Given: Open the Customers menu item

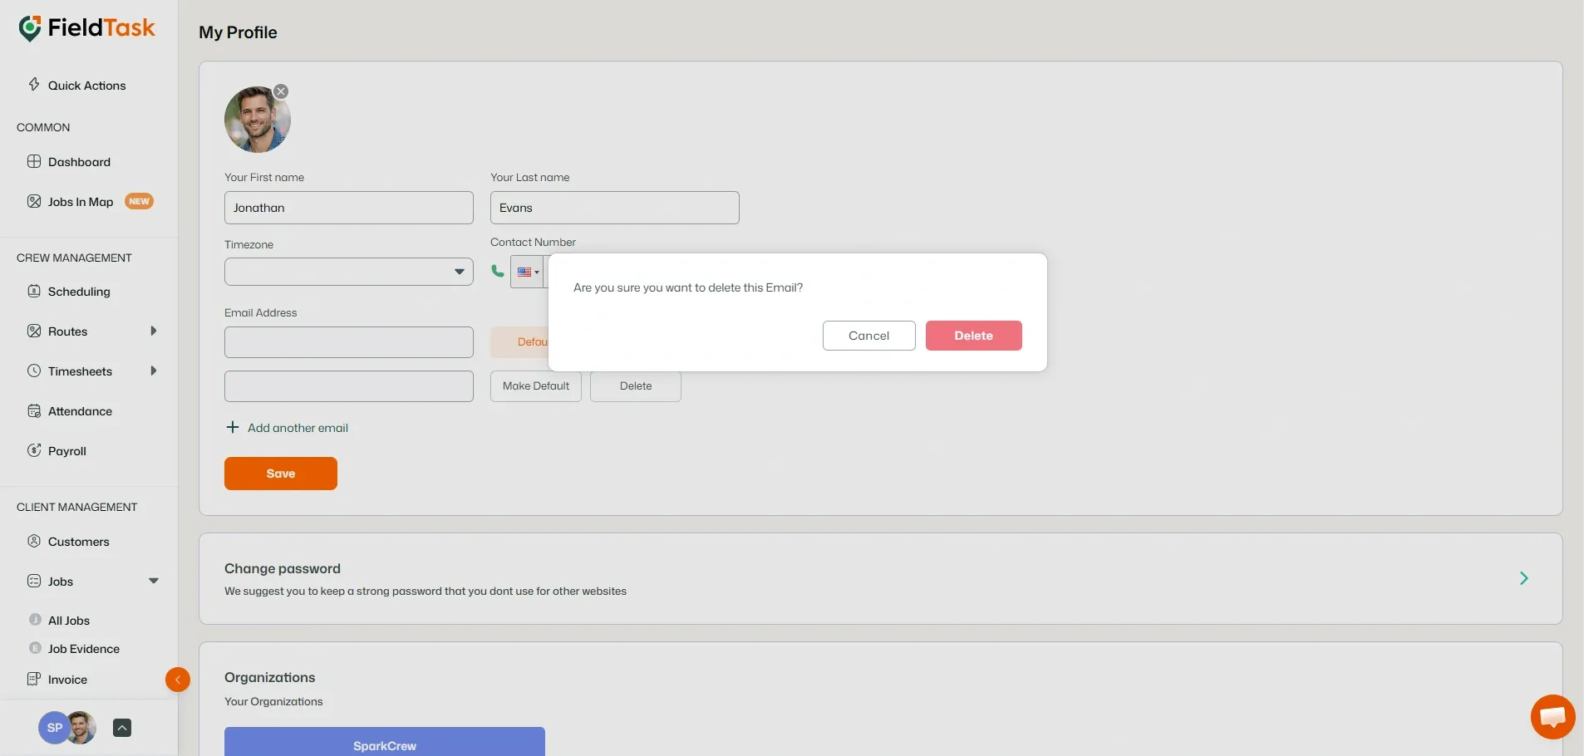Looking at the screenshot, I should click(x=79, y=542).
